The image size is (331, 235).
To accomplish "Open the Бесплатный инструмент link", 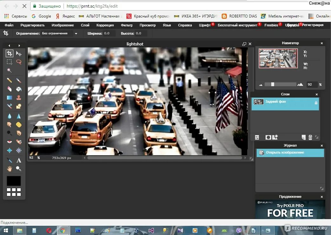I will [x=238, y=25].
